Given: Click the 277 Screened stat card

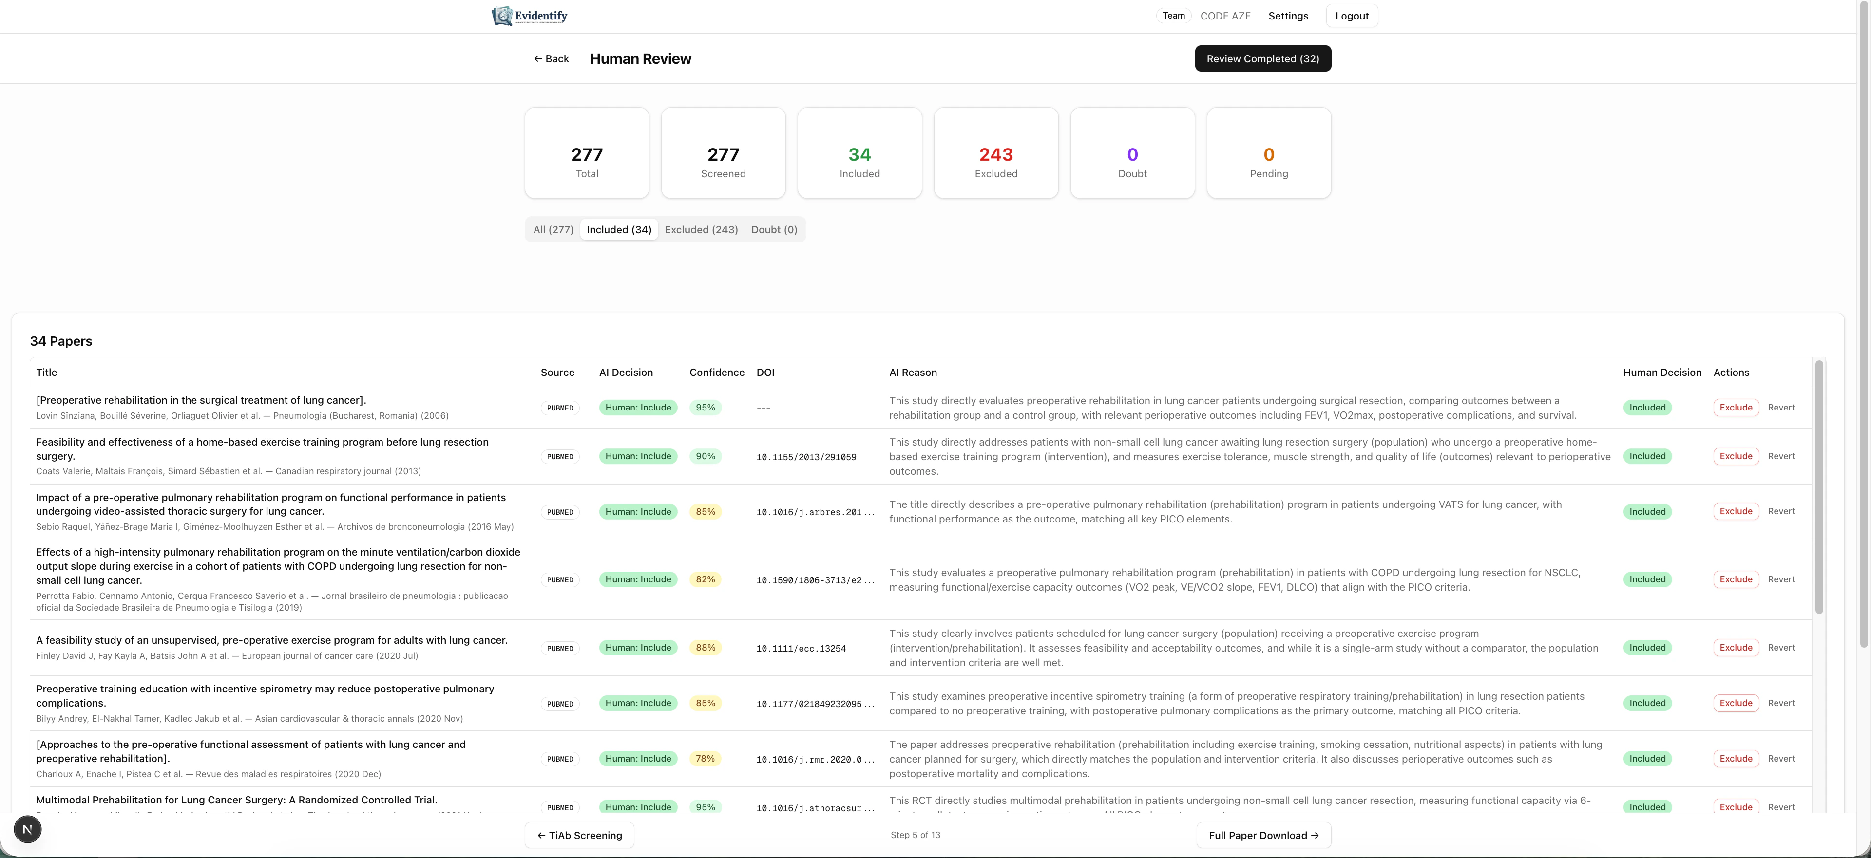Looking at the screenshot, I should coord(724,153).
